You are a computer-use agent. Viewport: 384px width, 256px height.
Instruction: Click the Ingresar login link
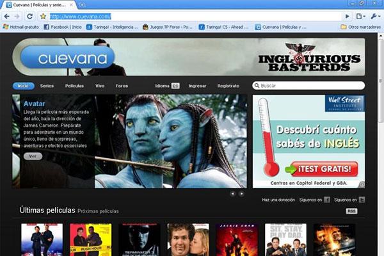pos(197,86)
